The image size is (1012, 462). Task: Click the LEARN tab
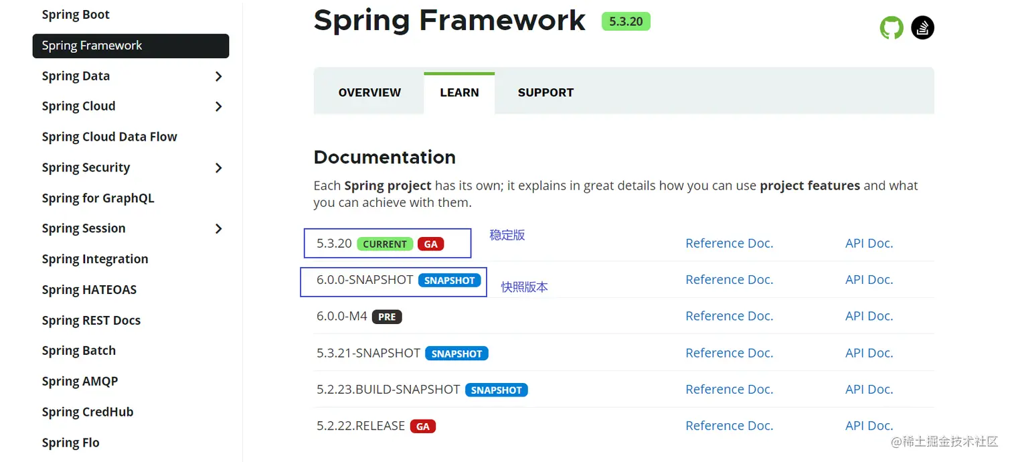pos(459,93)
